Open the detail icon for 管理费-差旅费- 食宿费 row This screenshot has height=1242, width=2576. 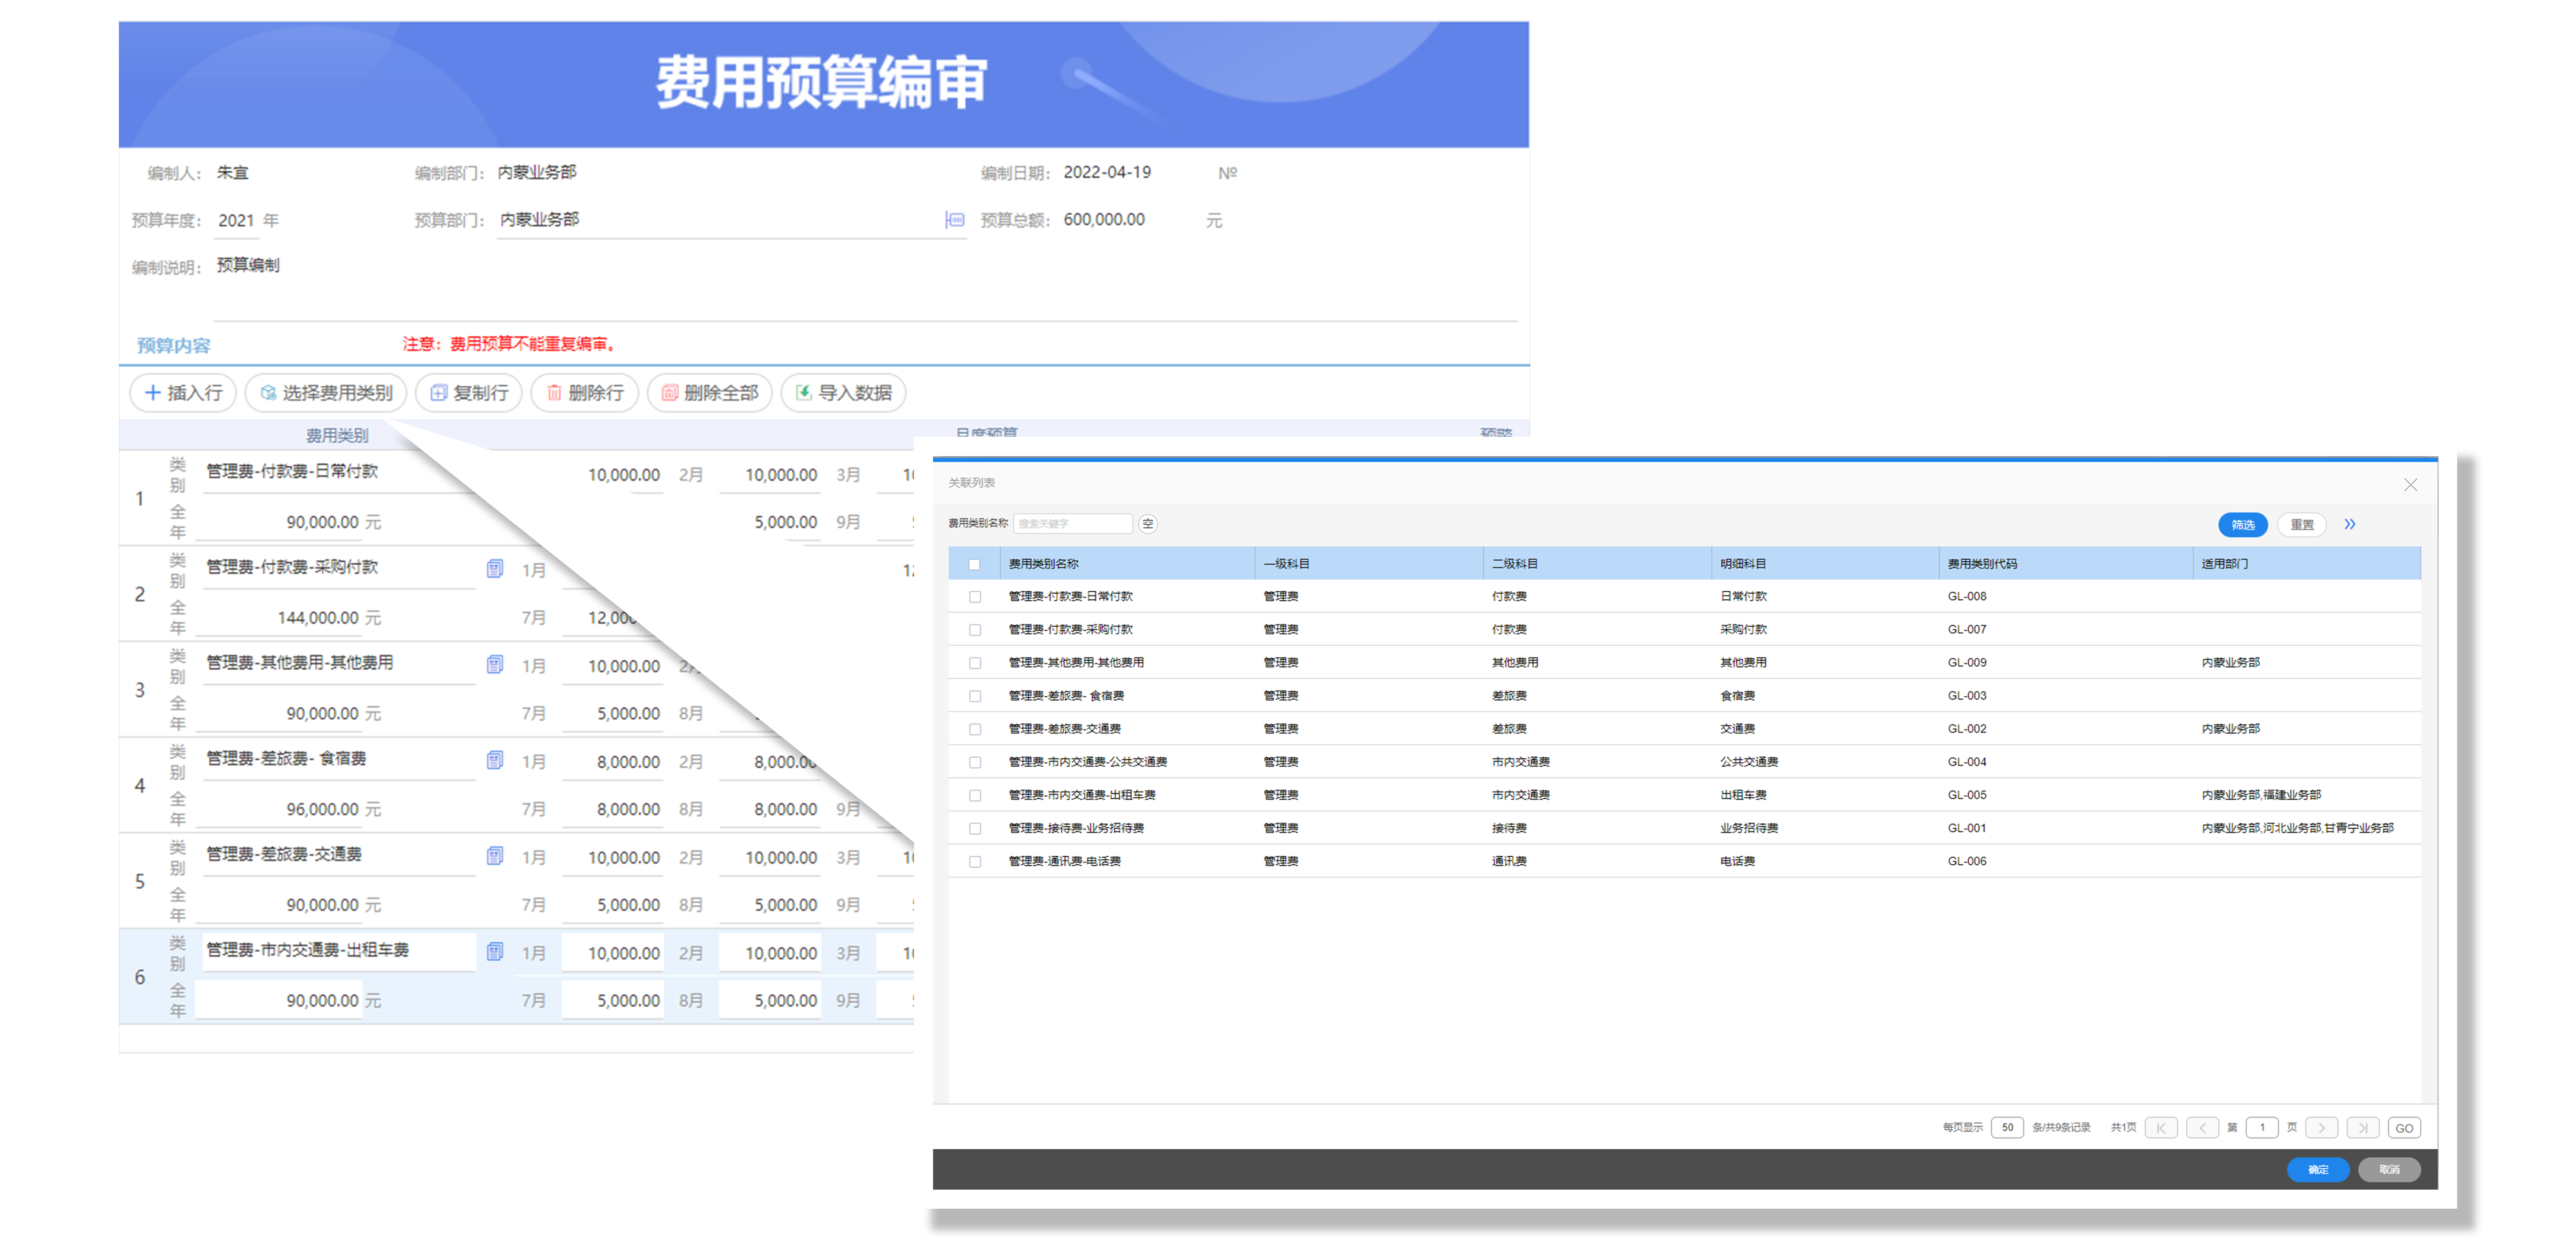pyautogui.click(x=494, y=760)
